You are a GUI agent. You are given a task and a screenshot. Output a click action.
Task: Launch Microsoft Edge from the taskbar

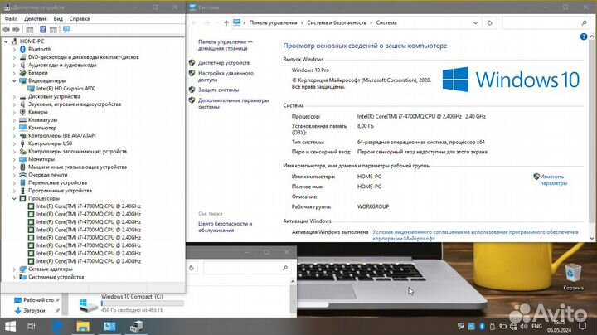[57, 326]
